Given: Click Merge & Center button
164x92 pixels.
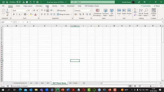Looking at the screenshot, I should point(63,14).
